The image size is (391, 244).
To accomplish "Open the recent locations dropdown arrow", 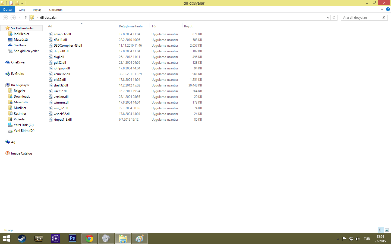I will click(20, 18).
